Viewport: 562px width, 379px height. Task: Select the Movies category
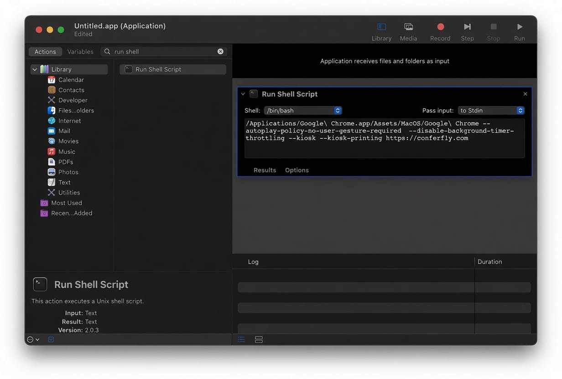coord(63,141)
